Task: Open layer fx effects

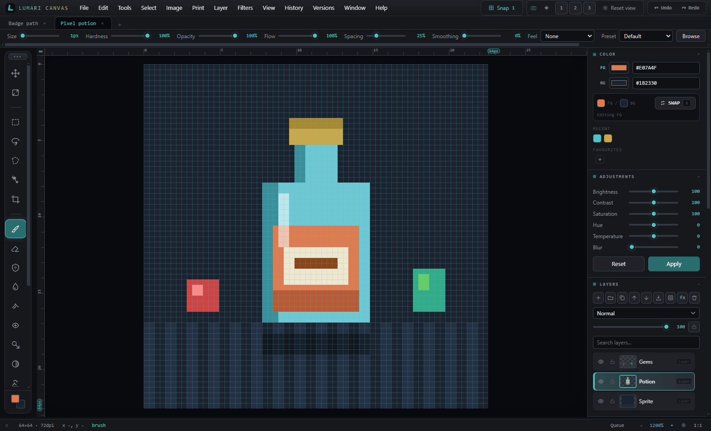Action: pos(682,298)
